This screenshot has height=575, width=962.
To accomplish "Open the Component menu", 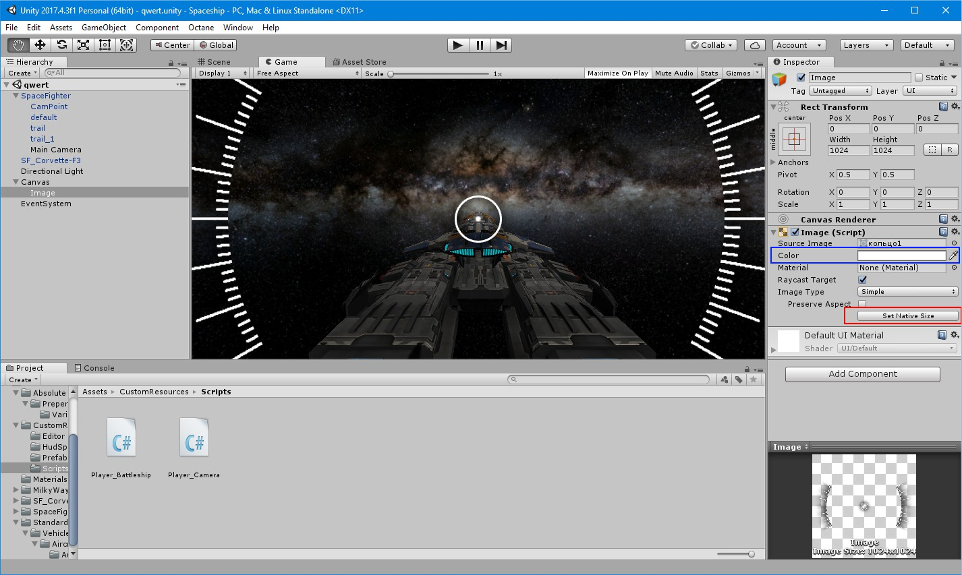I will coord(157,28).
